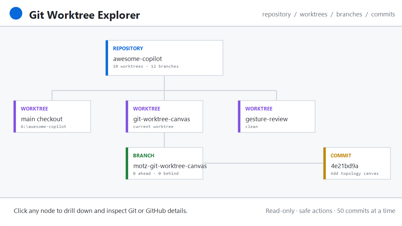402x226 pixels.
Task: Click the 'Add topology canvas' commit message
Action: (x=354, y=173)
